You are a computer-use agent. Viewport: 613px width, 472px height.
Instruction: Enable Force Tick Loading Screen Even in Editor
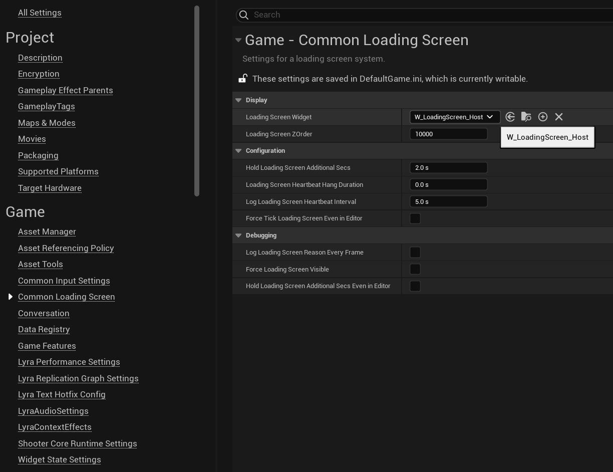pos(415,218)
